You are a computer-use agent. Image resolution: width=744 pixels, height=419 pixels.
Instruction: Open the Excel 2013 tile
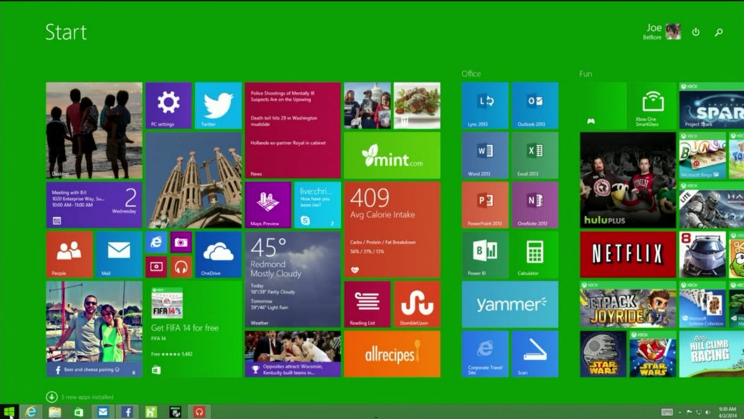click(x=535, y=155)
